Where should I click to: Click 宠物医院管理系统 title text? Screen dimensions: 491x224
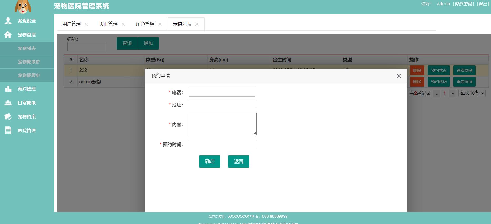tap(82, 6)
